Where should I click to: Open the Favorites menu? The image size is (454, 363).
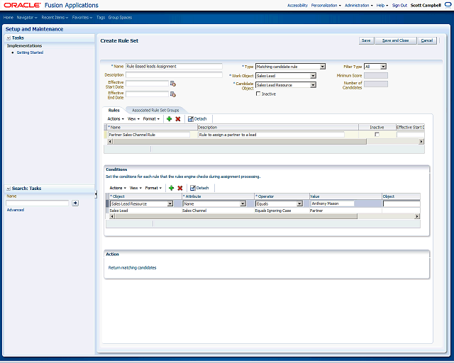(82, 17)
